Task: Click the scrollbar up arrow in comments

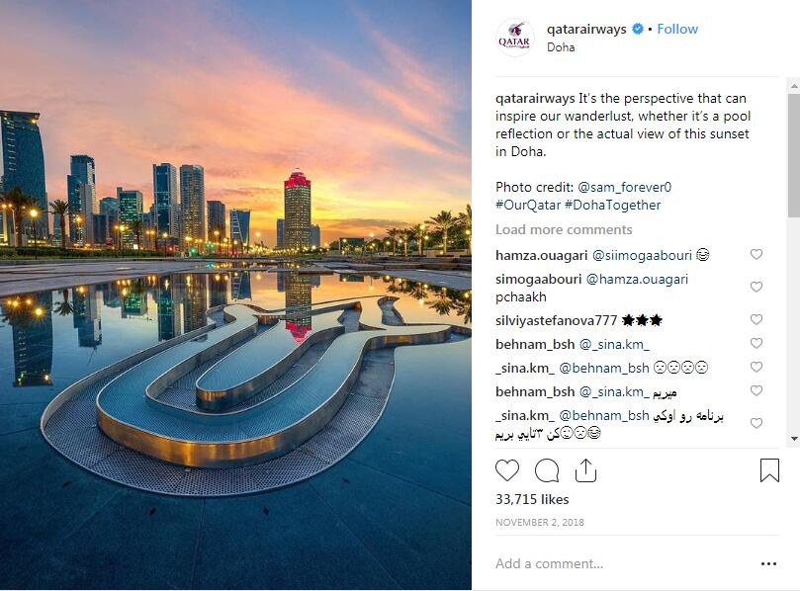Action: (x=794, y=86)
